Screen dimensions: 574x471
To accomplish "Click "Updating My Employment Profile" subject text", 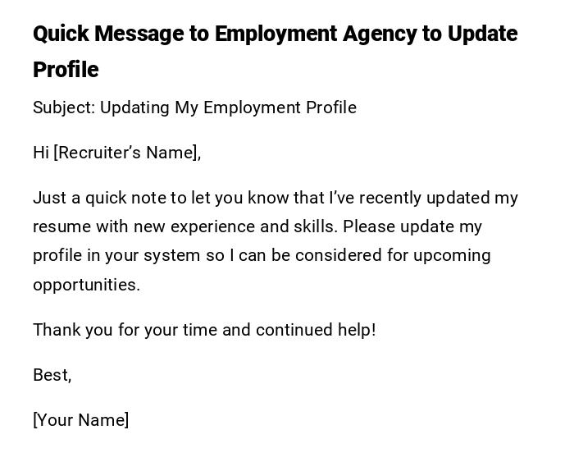I will pos(228,107).
